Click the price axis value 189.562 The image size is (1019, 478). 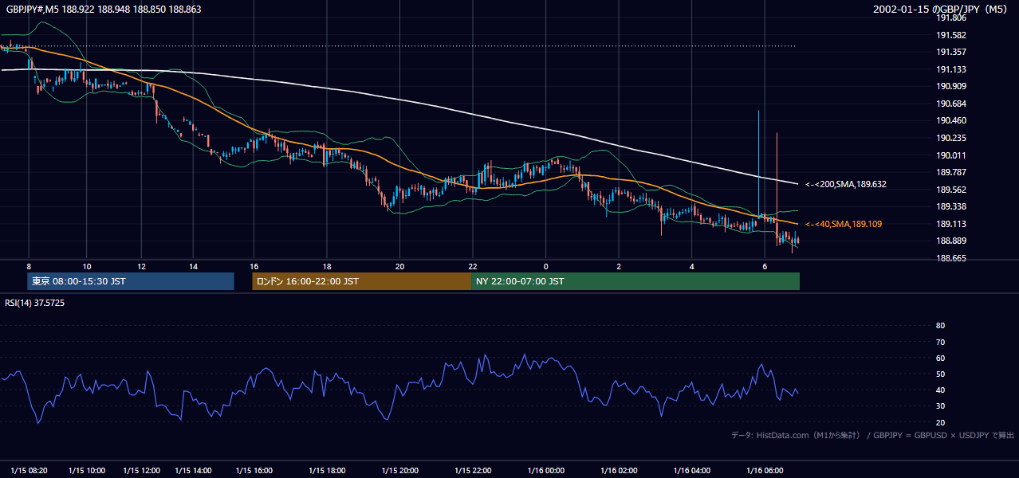[950, 190]
